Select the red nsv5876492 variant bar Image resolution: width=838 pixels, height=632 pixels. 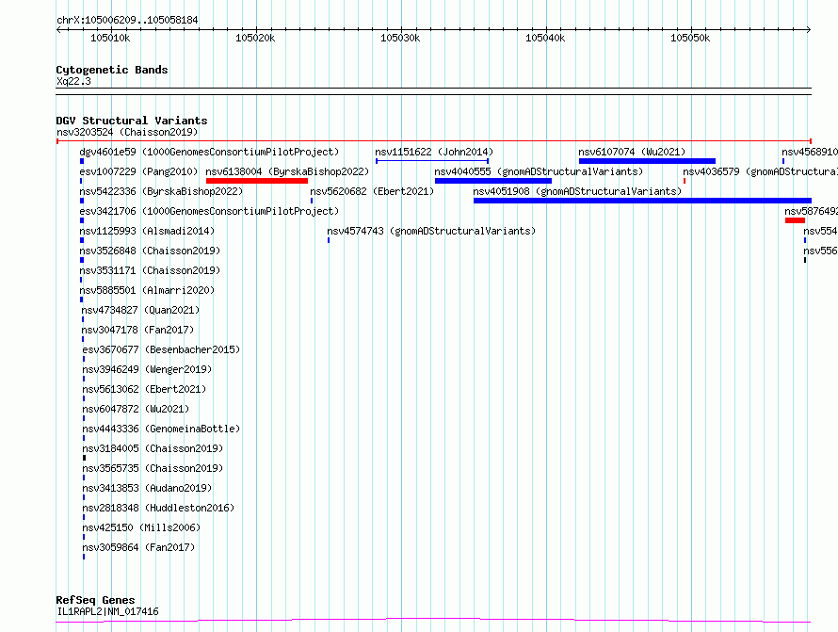796,220
